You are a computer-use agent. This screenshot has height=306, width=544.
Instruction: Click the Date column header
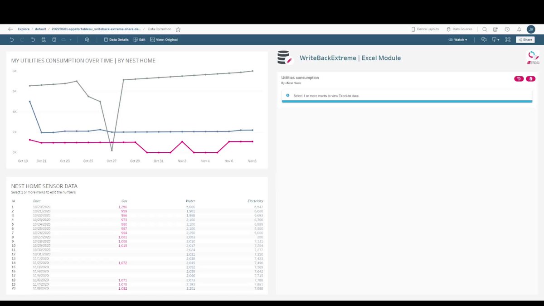tap(37, 201)
